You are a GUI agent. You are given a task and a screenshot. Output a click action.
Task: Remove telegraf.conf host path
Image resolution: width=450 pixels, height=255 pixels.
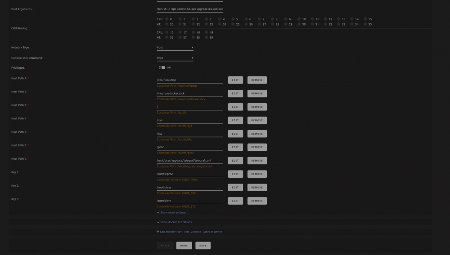[257, 161]
